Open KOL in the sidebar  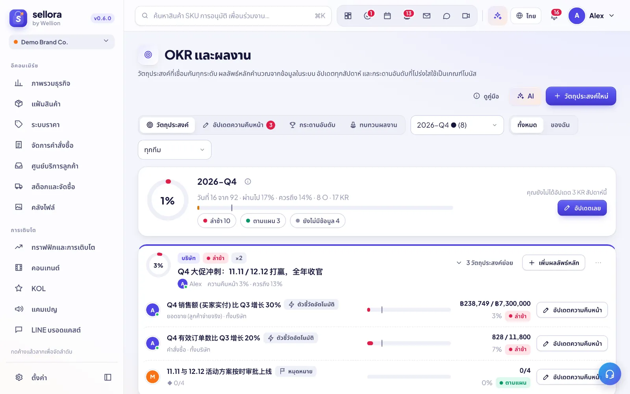62,288
